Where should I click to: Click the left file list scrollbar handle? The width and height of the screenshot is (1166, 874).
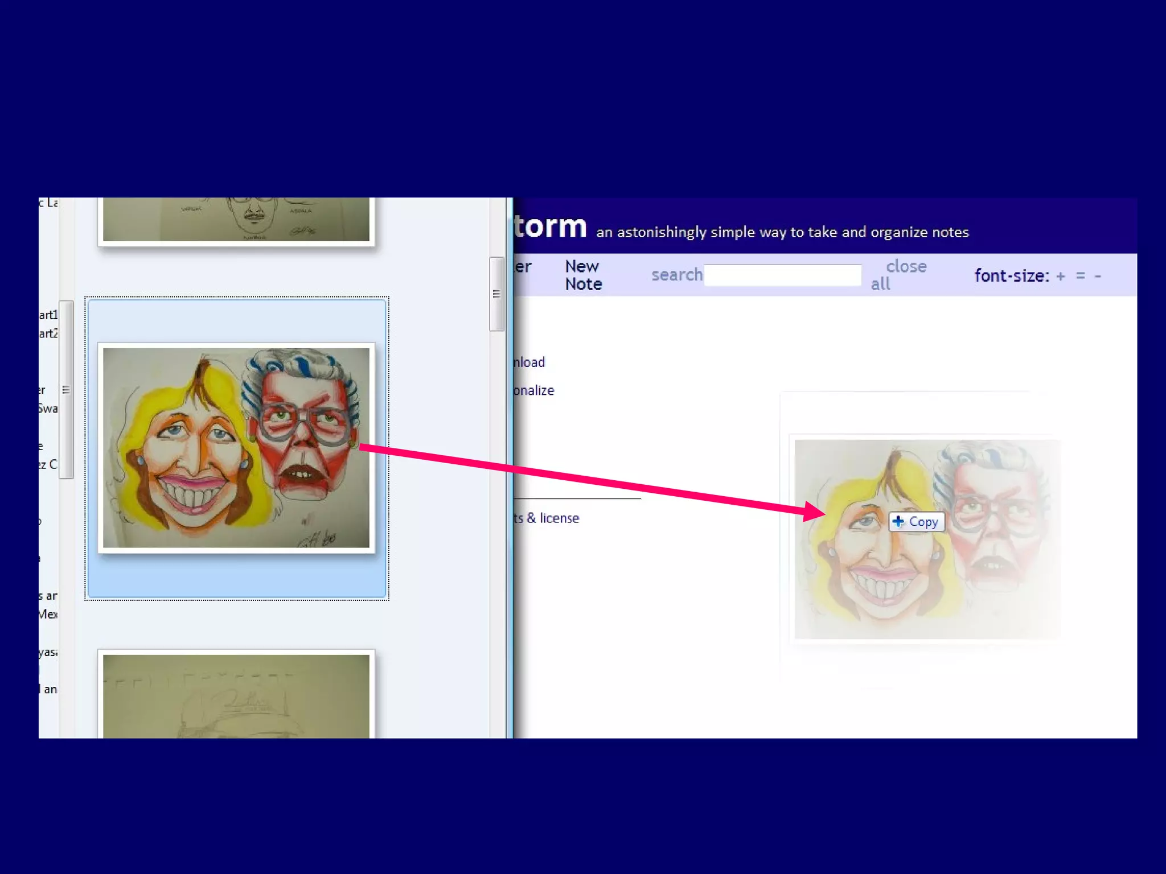(66, 390)
